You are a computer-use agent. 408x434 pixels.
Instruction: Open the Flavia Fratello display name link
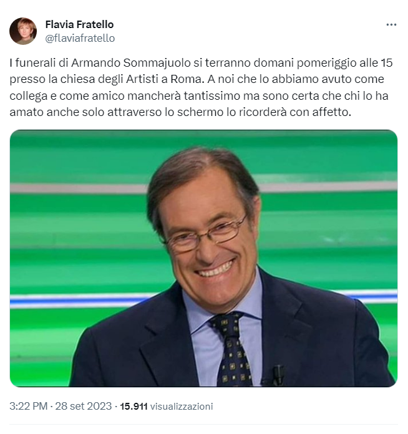coord(79,24)
